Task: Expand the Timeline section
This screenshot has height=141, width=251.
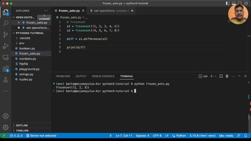Action: click(22, 130)
